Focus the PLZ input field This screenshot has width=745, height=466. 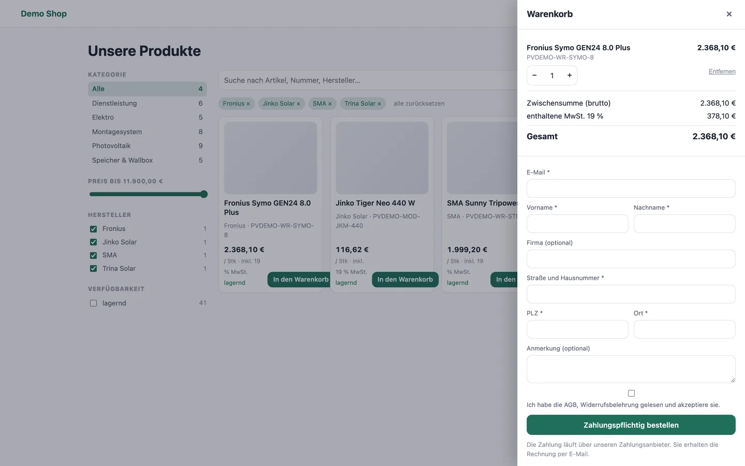[x=577, y=329]
